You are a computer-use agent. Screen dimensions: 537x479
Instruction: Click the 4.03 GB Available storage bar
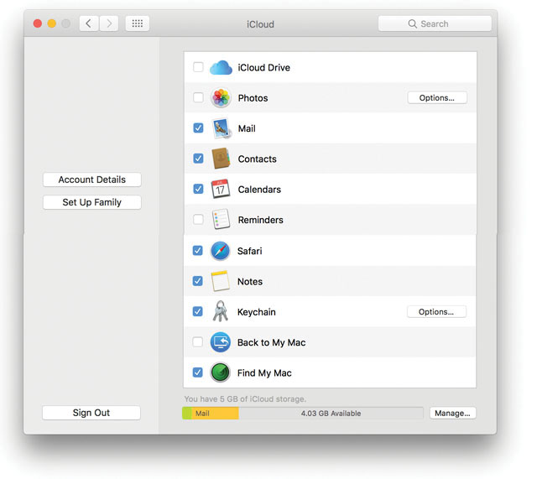pos(331,414)
